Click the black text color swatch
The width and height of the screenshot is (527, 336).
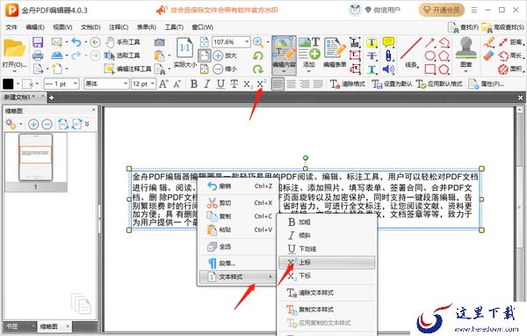pyautogui.click(x=8, y=84)
